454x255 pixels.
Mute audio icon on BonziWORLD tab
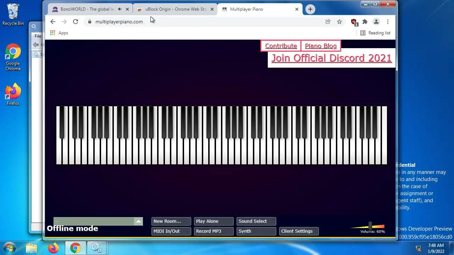(120, 9)
